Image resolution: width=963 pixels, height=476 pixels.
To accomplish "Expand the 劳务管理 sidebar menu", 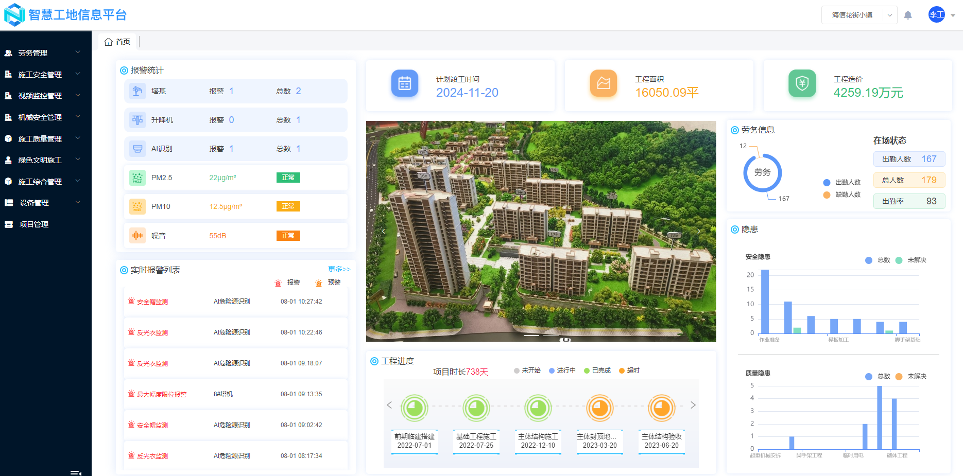I will [46, 53].
